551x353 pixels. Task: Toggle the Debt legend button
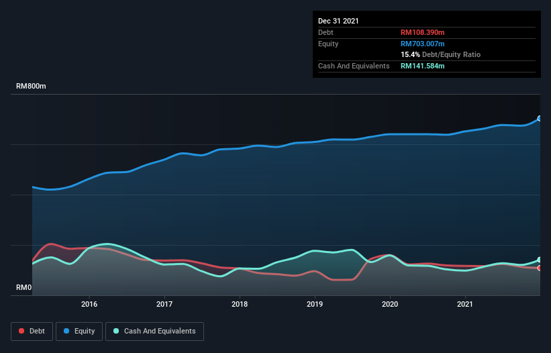pos(32,332)
